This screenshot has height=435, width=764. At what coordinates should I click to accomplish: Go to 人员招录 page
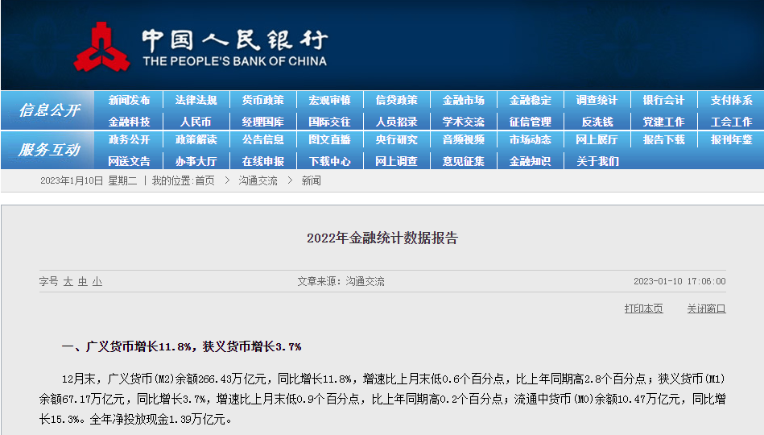pos(397,122)
